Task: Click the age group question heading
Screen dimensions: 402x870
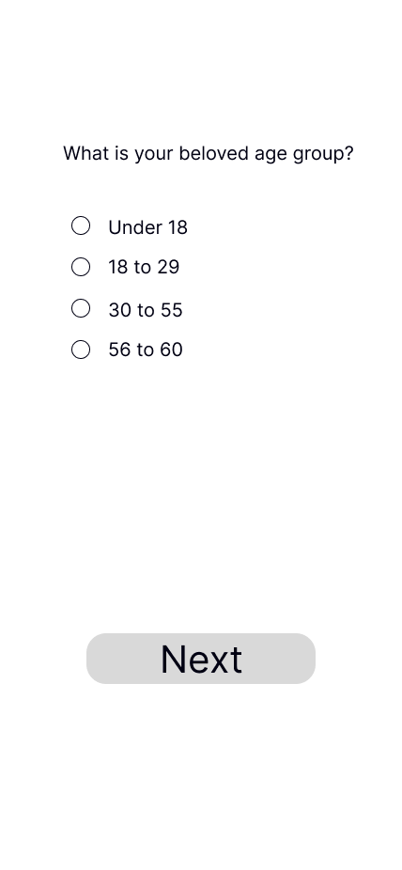Action: [x=208, y=154]
